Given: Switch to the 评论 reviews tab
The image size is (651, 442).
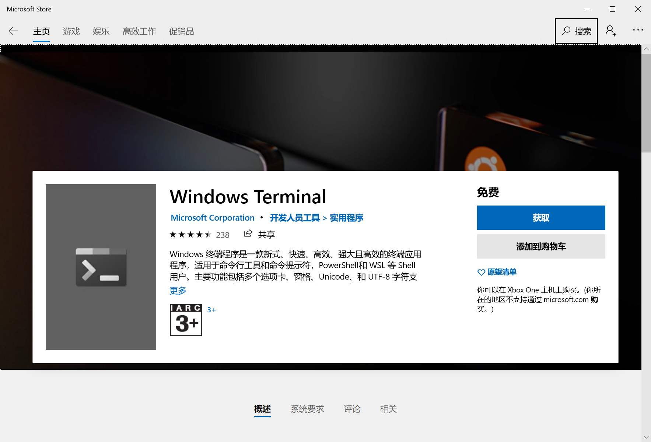Looking at the screenshot, I should point(352,409).
